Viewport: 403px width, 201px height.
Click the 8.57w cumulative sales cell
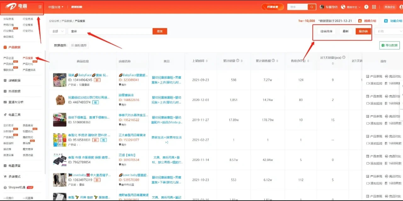(x=234, y=160)
